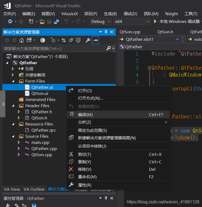Click the save all icon in toolbar
This screenshot has height=207, width=202.
[56, 22]
